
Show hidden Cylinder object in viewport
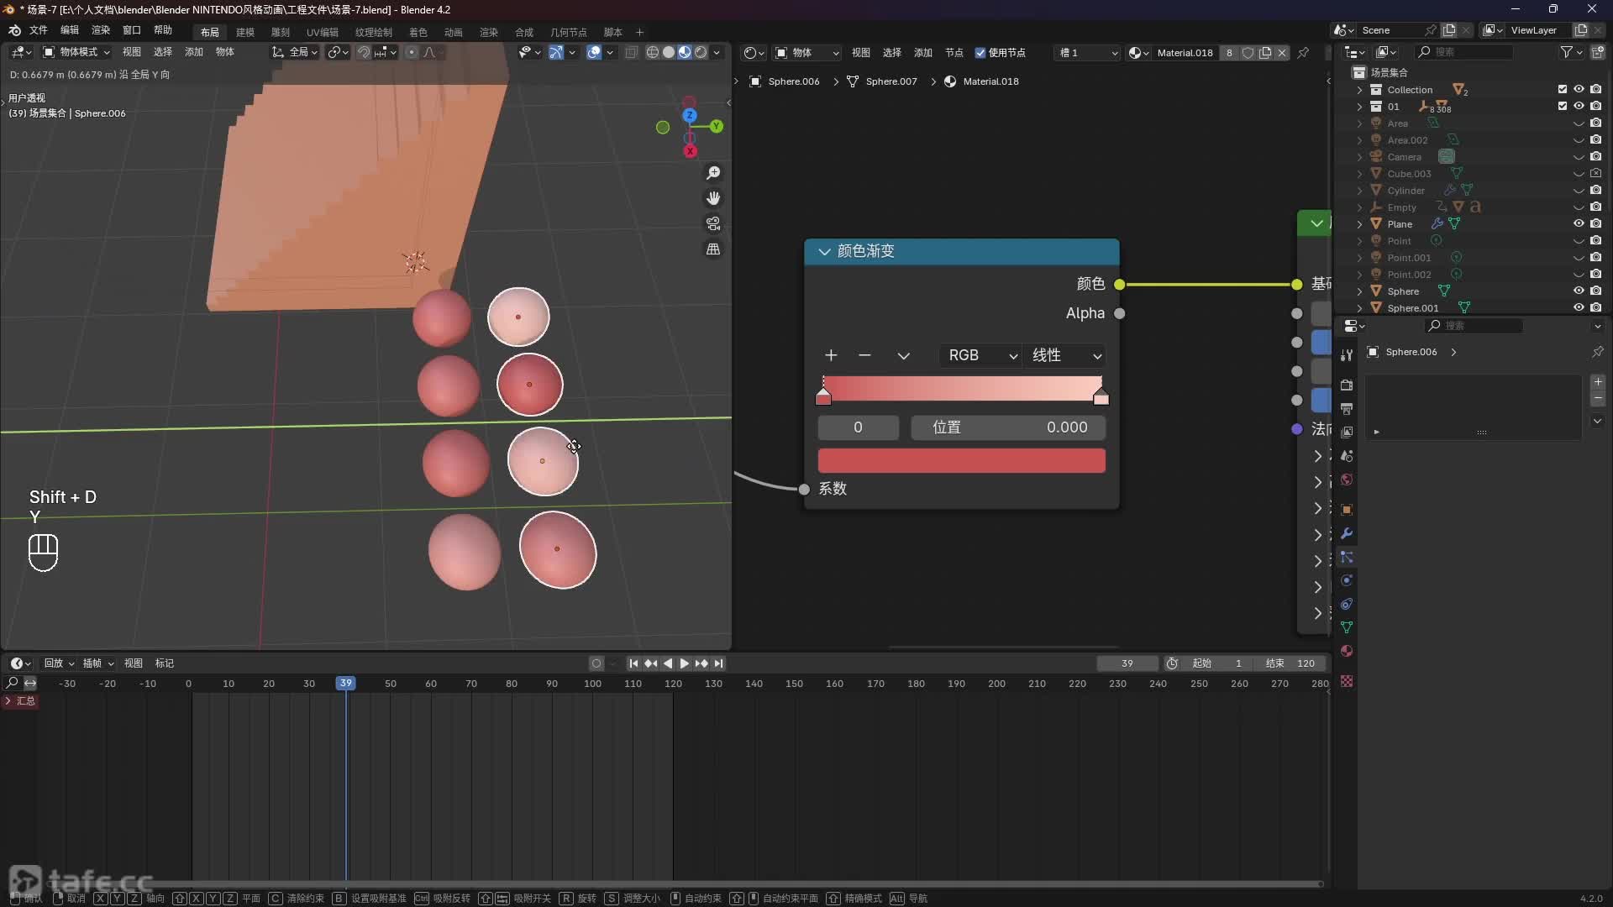pyautogui.click(x=1579, y=190)
